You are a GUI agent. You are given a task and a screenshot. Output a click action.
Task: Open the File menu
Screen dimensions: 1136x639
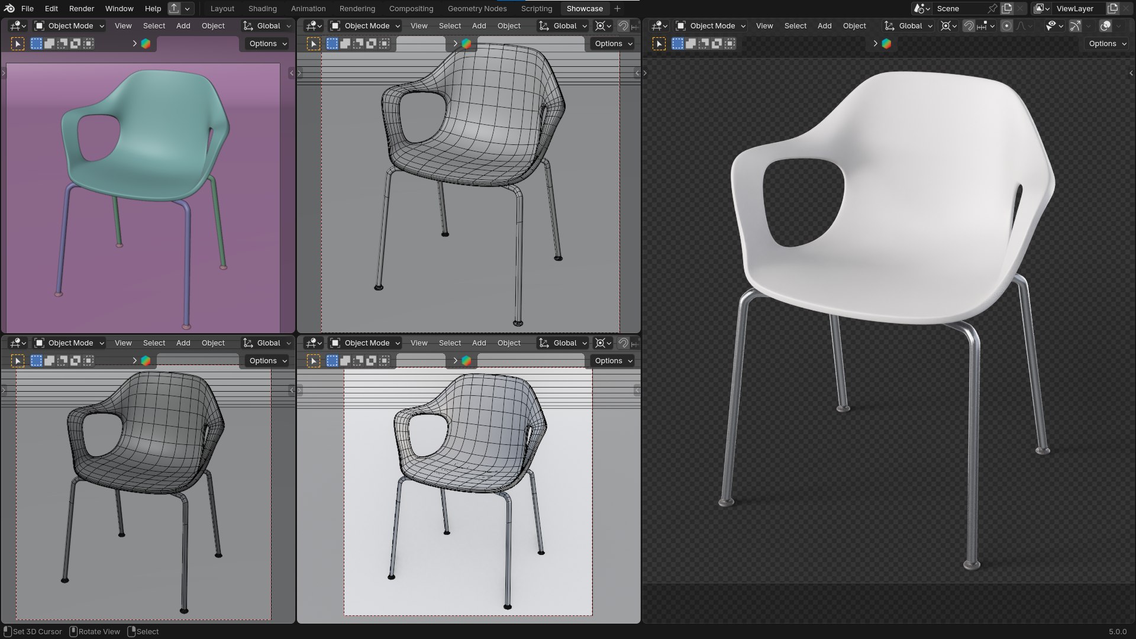(27, 8)
